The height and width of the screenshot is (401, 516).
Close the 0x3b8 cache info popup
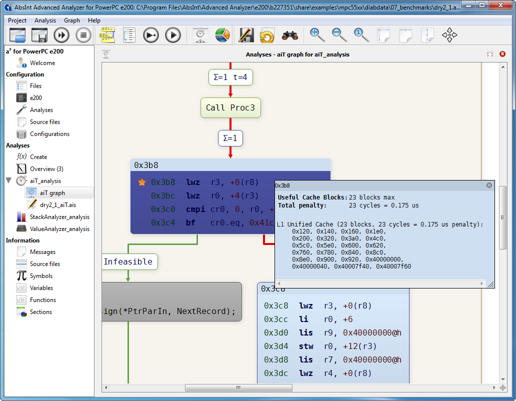coord(489,185)
